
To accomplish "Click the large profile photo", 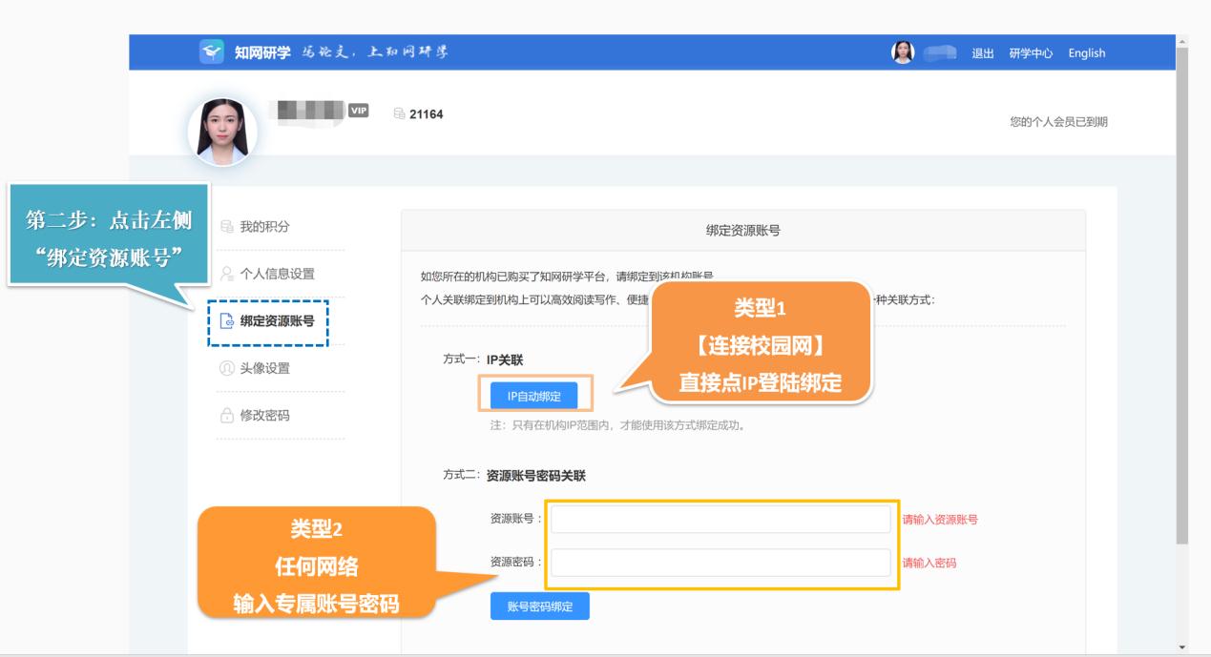I will click(222, 132).
